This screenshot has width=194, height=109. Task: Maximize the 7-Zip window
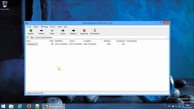(161, 23)
